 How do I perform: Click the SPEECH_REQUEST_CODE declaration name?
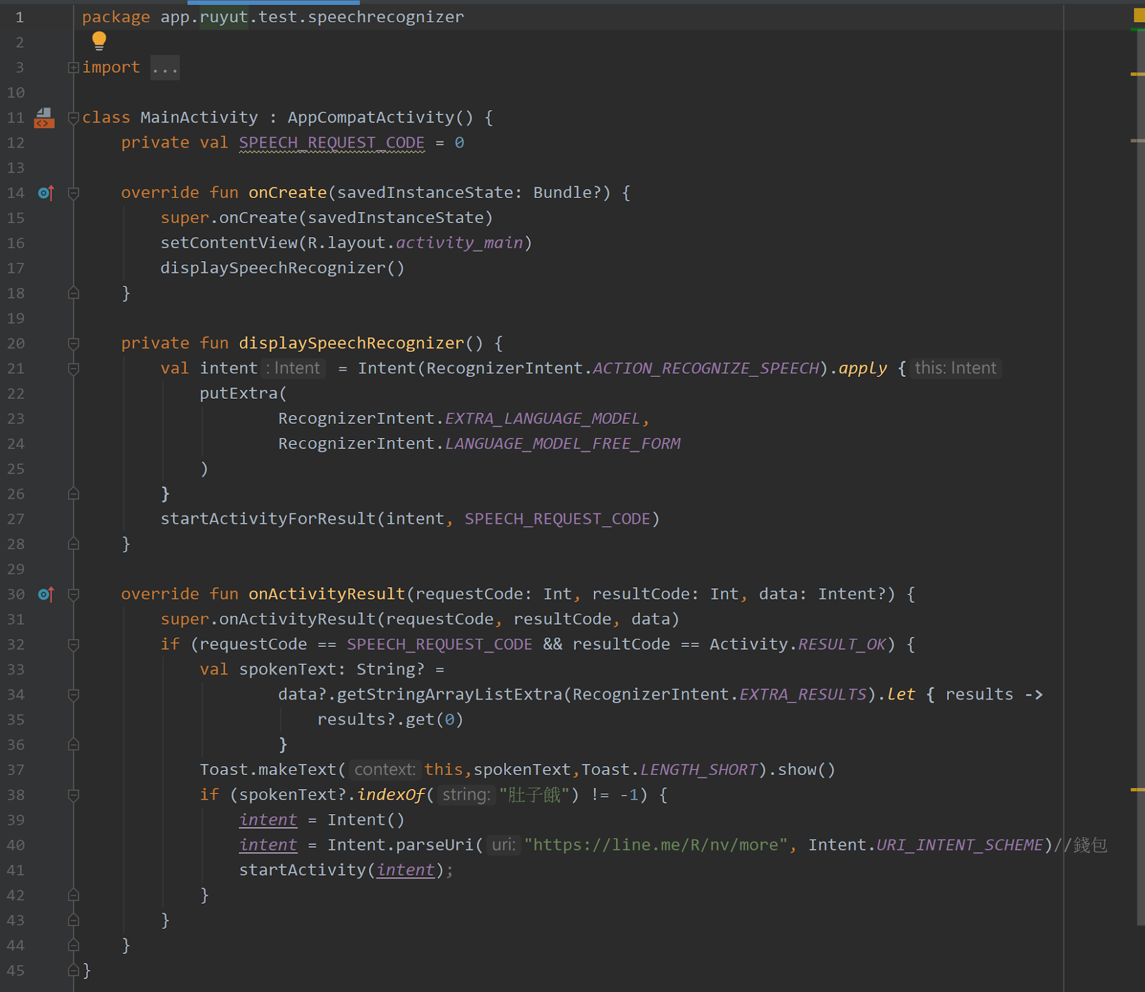point(332,143)
